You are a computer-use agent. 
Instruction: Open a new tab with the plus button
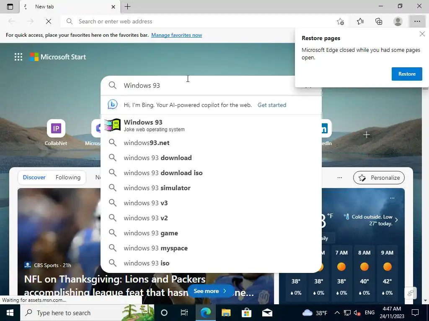[127, 7]
